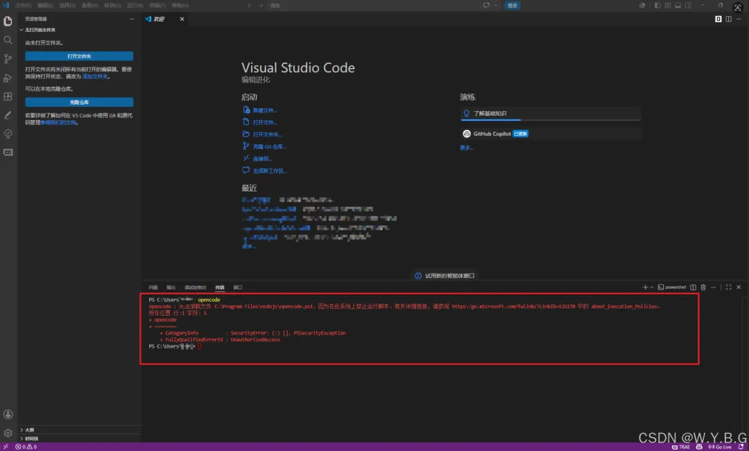Open the Run and Debug view
Image resolution: width=749 pixels, height=451 pixels.
click(x=8, y=78)
